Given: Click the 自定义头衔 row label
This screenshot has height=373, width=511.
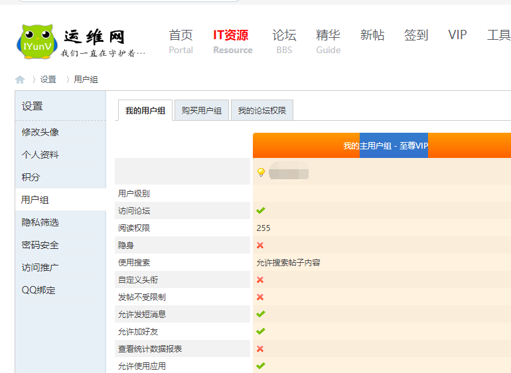Looking at the screenshot, I should coord(138,280).
